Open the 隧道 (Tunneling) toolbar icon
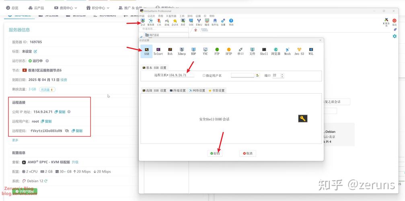The height and width of the screenshot is (201, 405). tap(207, 22)
